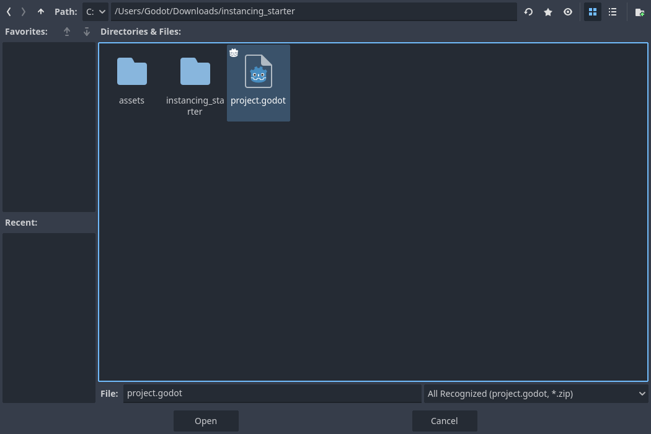Create a new folder
This screenshot has height=434, width=651.
click(x=639, y=12)
